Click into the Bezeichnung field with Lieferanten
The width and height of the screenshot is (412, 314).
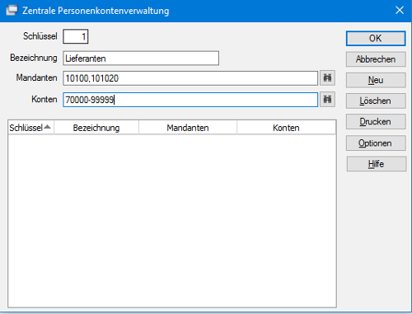point(141,58)
